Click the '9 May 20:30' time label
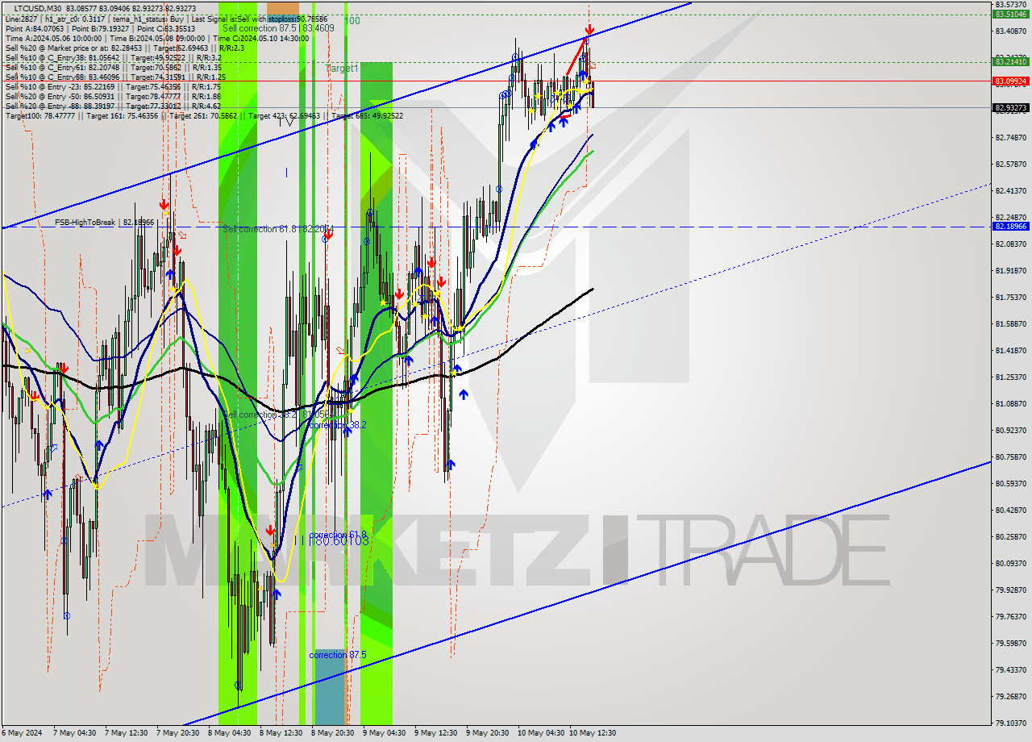Screen dimensions: 1032x742 [x=488, y=733]
